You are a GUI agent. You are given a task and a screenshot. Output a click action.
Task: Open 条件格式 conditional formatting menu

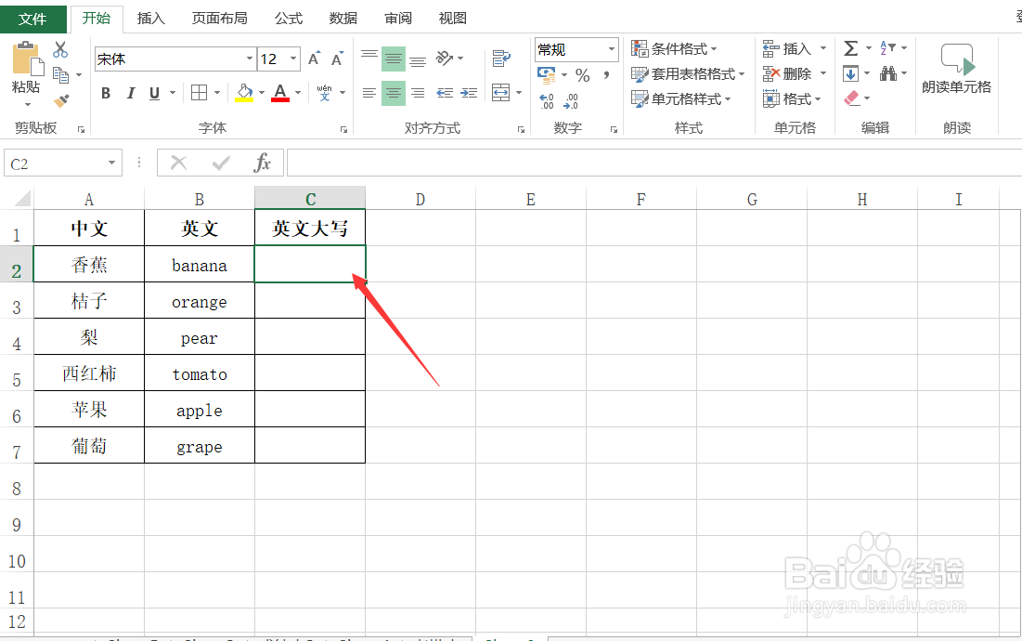coord(674,48)
